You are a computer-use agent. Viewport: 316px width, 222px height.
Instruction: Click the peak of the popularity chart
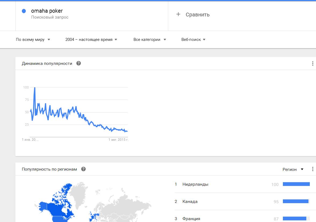click(35, 88)
